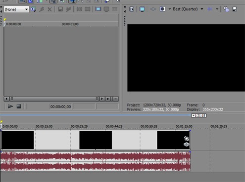
Task: Select the first black video clip thumbnail
Action: (x=18, y=140)
